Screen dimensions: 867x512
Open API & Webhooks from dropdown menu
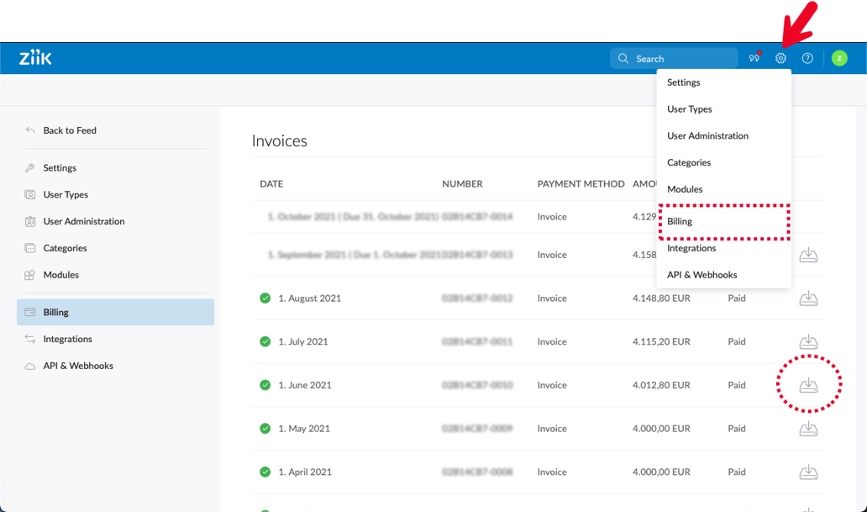pyautogui.click(x=701, y=275)
